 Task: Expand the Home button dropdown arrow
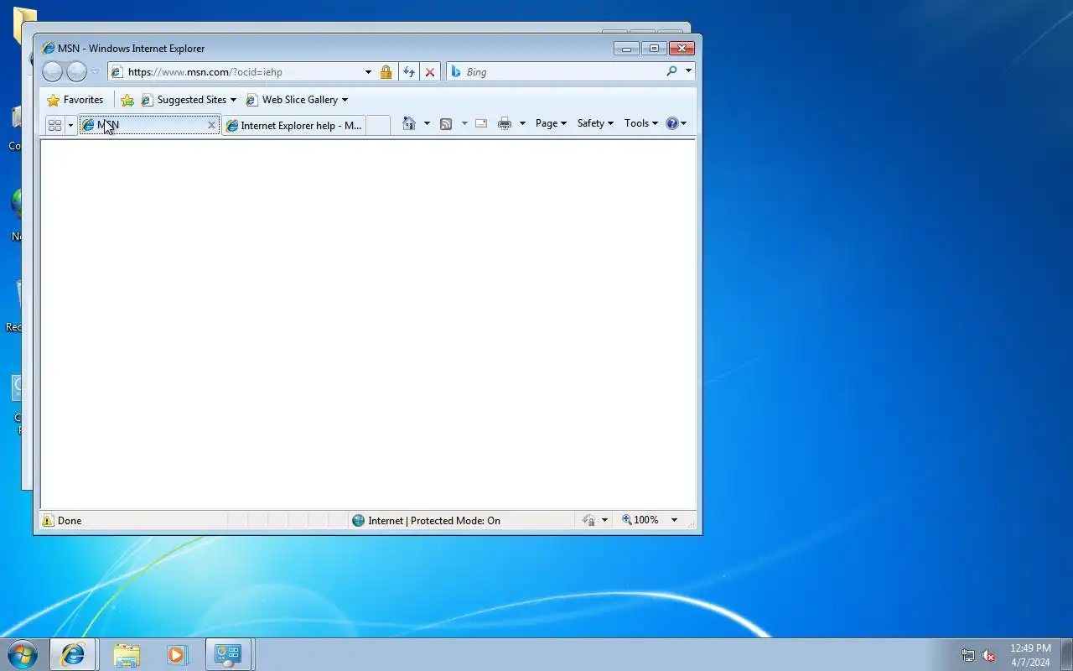427,123
